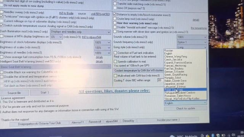Open details link for average fuel consumption
The width and height of the screenshot is (244, 137).
click(99, 57)
